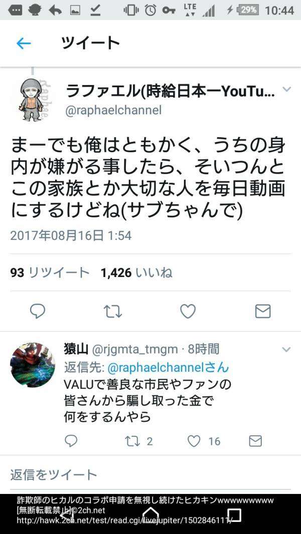Open @raphaelchannelさん mention link in reply
Screen dimensions: 301x534
pyautogui.click(x=168, y=368)
